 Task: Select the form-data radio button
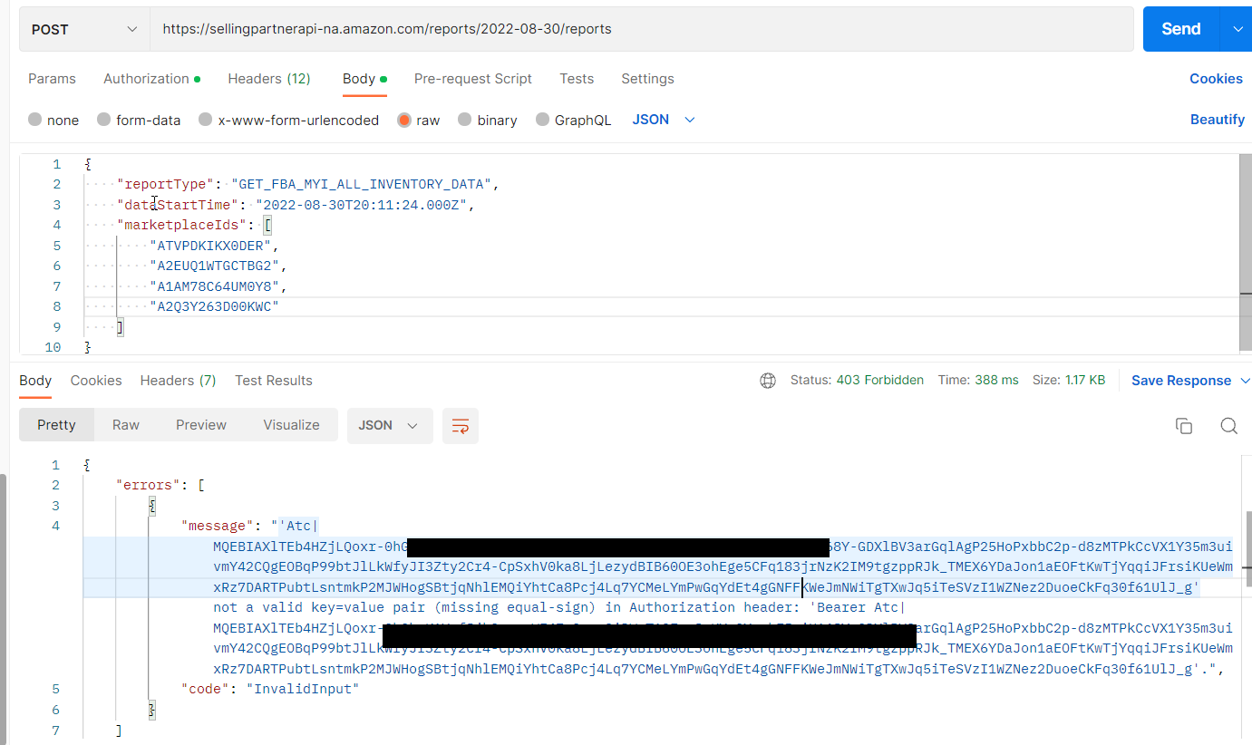click(104, 120)
